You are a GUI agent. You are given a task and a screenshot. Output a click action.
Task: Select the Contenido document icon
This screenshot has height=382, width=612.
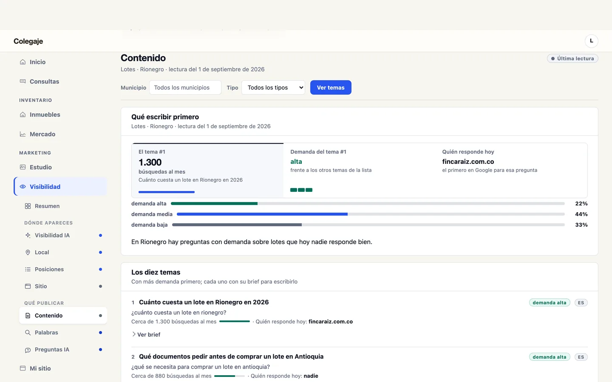coord(28,316)
